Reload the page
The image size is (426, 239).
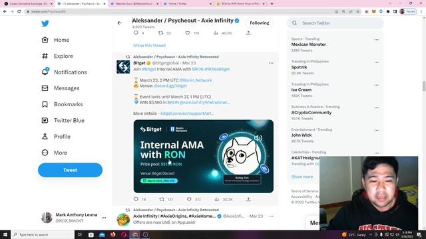pos(19,12)
